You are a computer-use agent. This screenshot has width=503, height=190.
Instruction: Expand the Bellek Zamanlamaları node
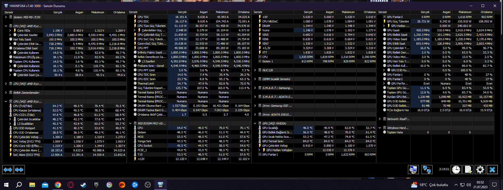pyautogui.click(x=6, y=93)
